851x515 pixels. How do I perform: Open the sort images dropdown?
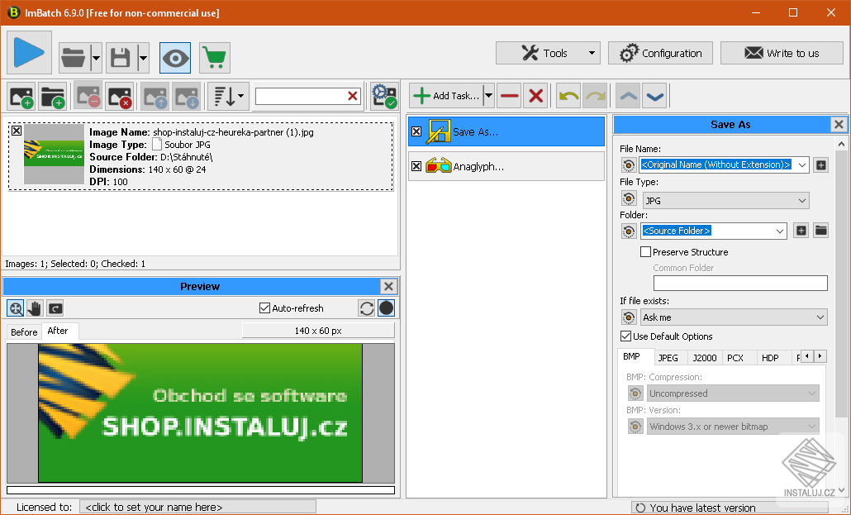tap(229, 97)
